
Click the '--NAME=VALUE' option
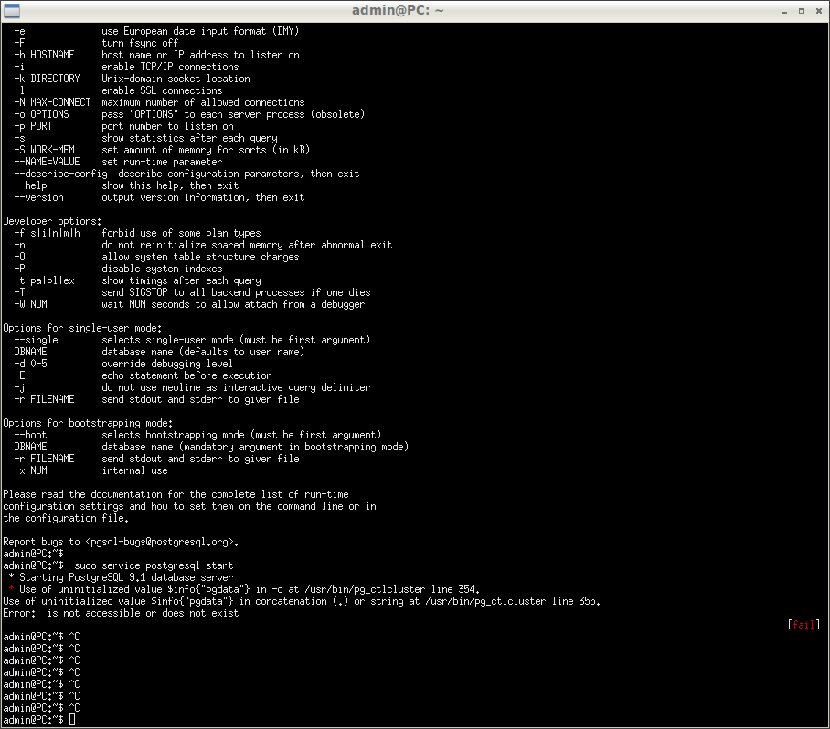click(x=47, y=162)
